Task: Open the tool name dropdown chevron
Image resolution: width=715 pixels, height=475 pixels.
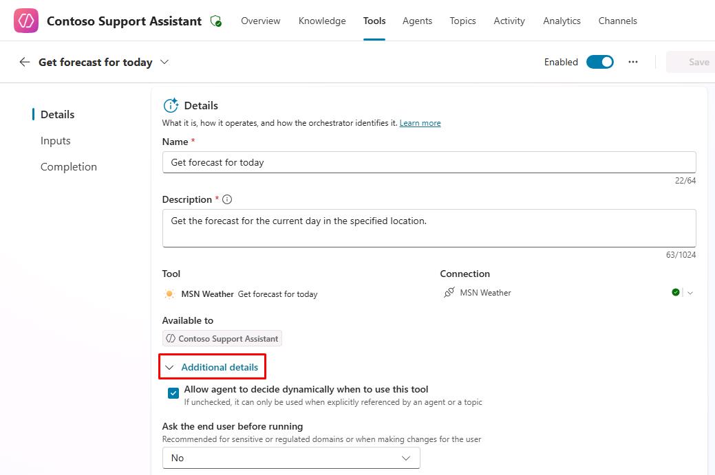Action: click(164, 62)
